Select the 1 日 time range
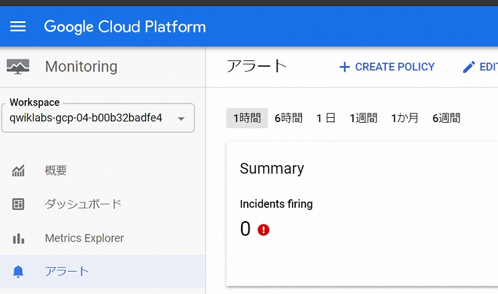The width and height of the screenshot is (498, 294). click(326, 118)
